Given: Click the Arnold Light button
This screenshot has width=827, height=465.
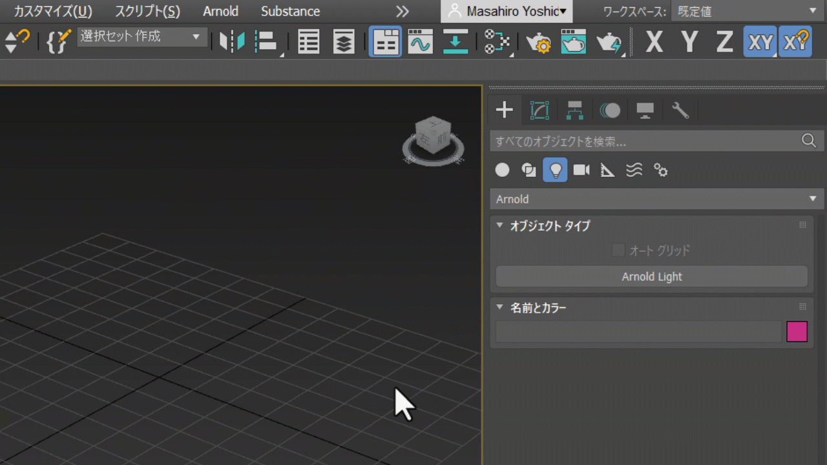Looking at the screenshot, I should point(652,276).
